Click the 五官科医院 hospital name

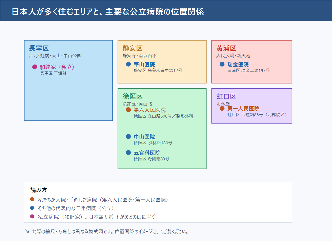tap(147, 153)
